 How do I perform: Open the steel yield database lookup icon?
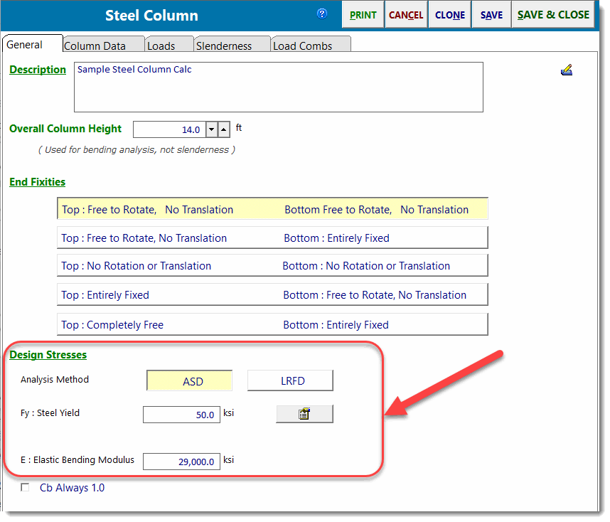click(x=304, y=414)
